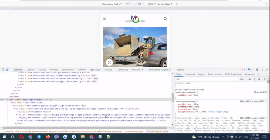The height and width of the screenshot is (140, 270).
Task: Open the Performance tab
Action: point(68,69)
